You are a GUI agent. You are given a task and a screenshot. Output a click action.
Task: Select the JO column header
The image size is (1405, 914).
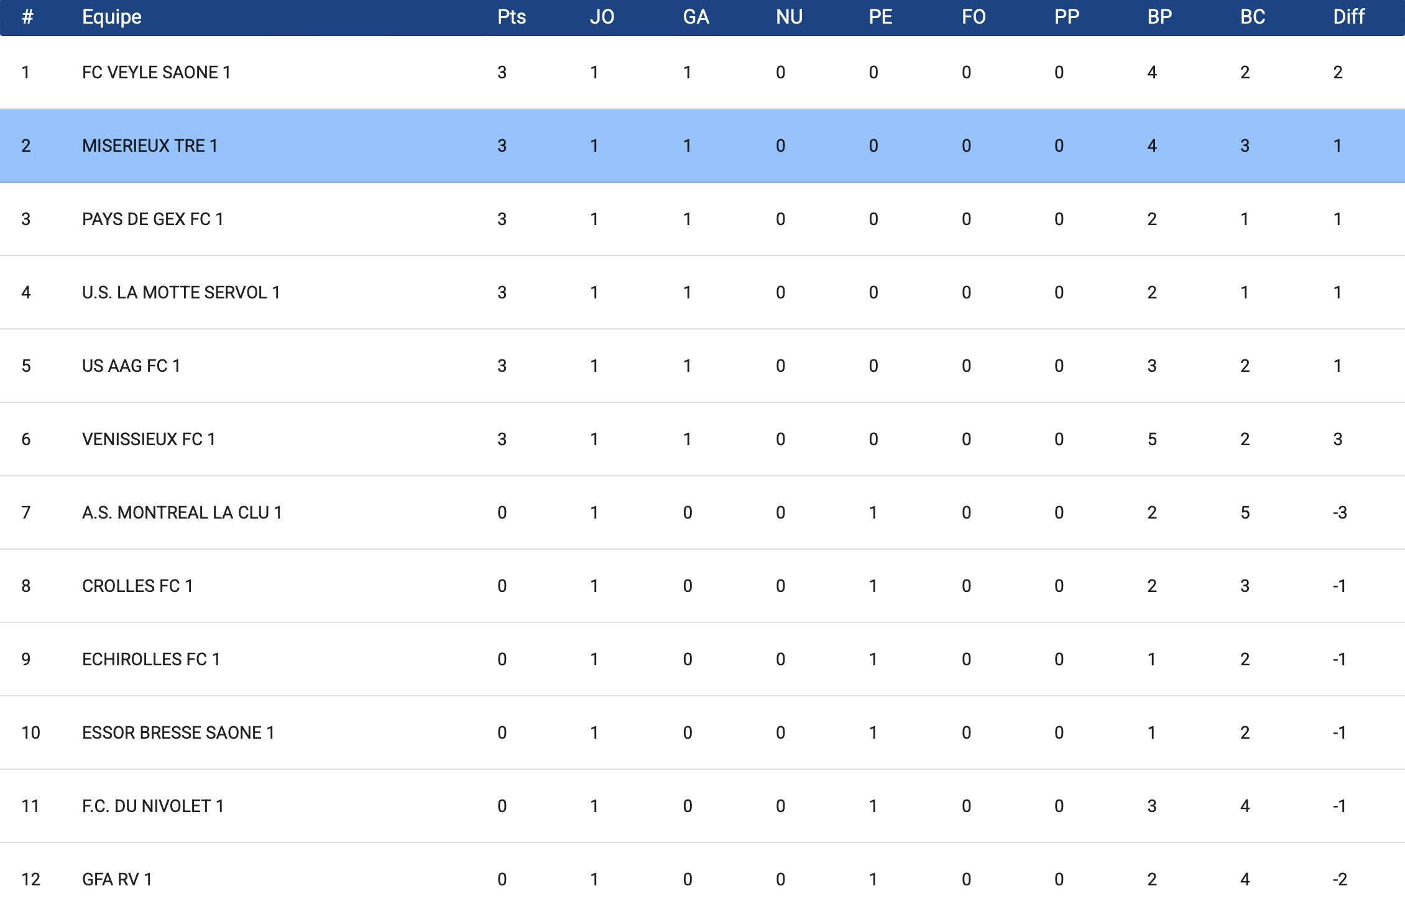click(602, 17)
